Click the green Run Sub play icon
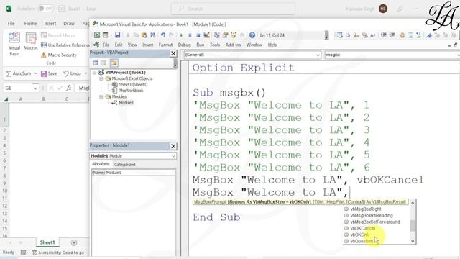 point(181,35)
